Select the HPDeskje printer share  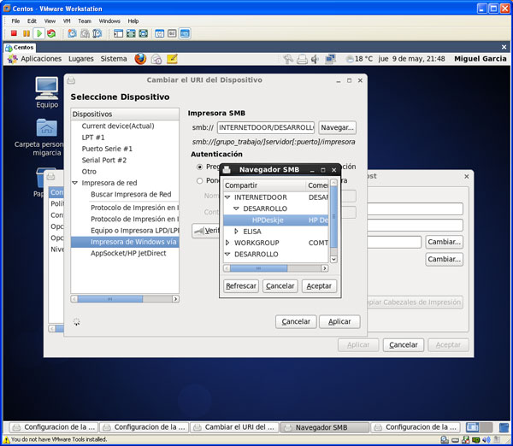click(275, 220)
